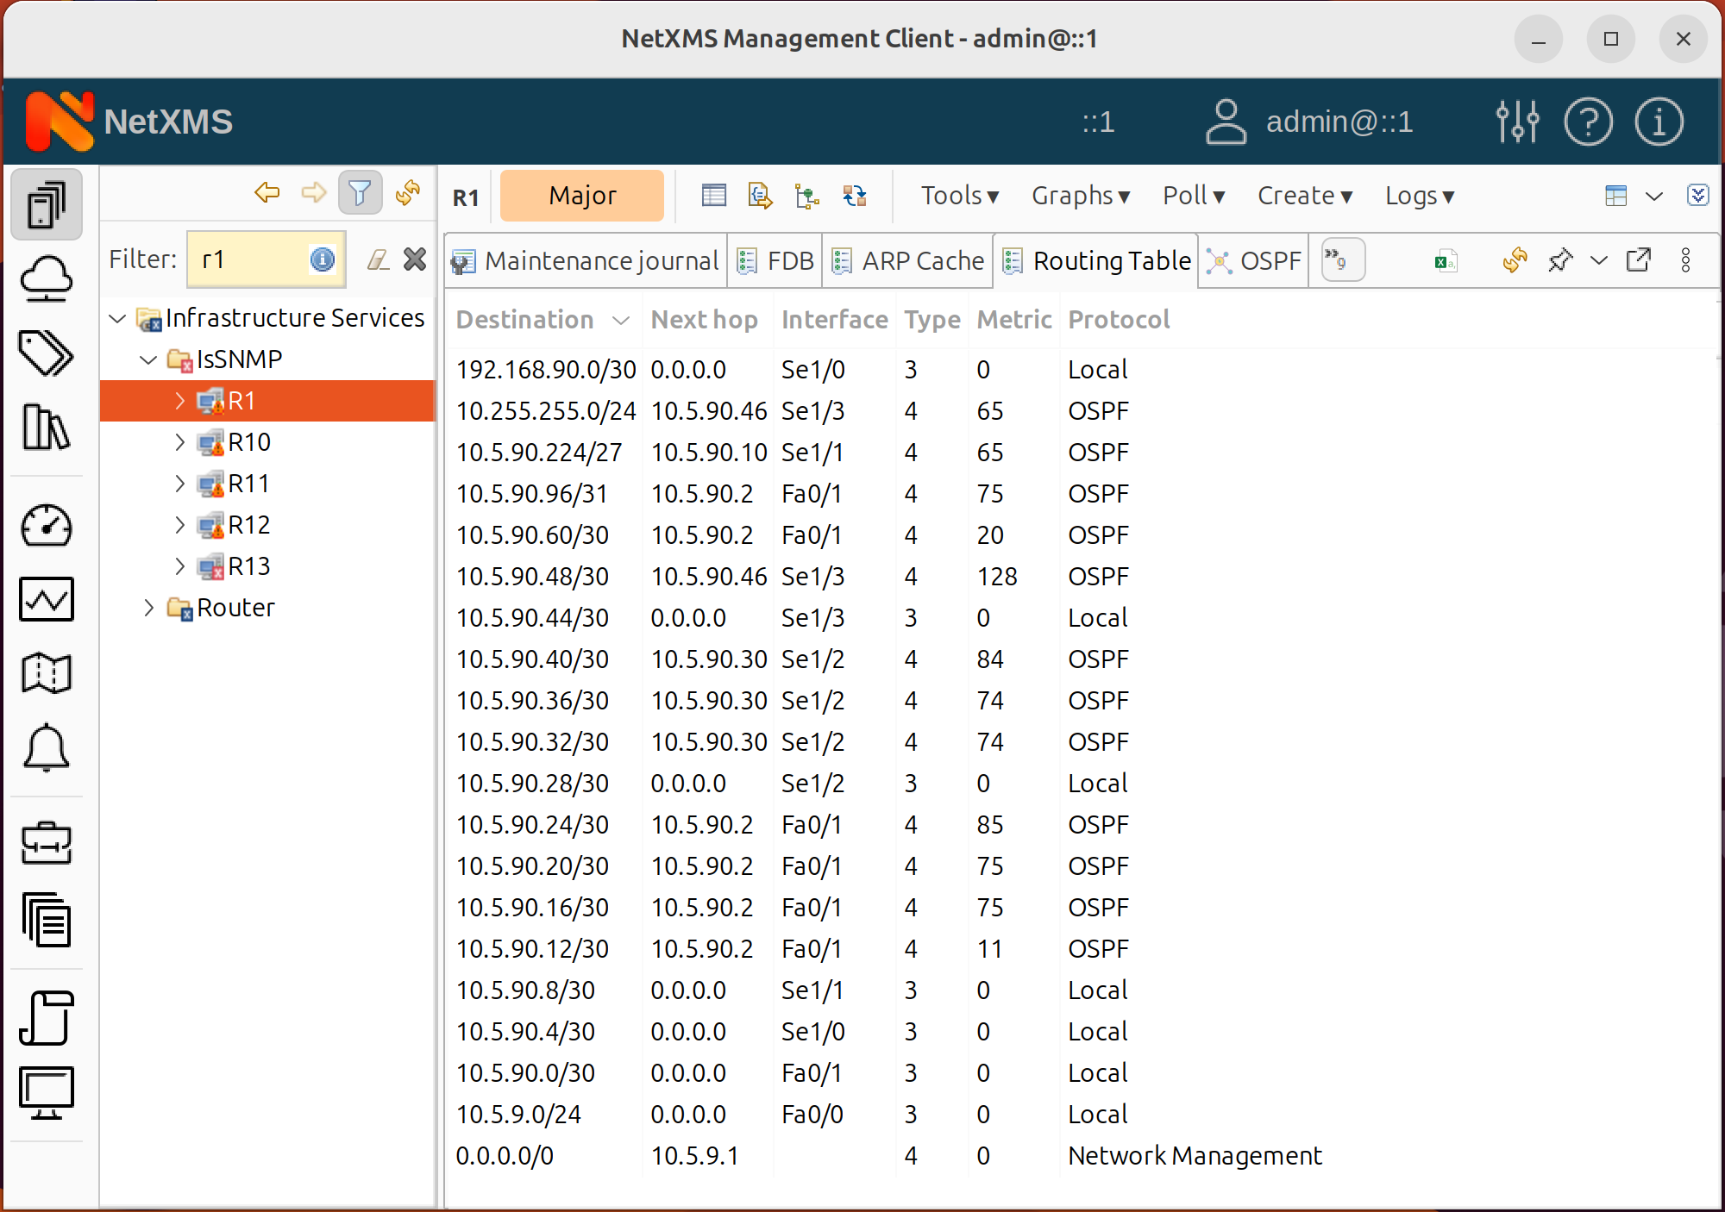The width and height of the screenshot is (1725, 1212).
Task: Select R12 in the object tree
Action: 248,524
